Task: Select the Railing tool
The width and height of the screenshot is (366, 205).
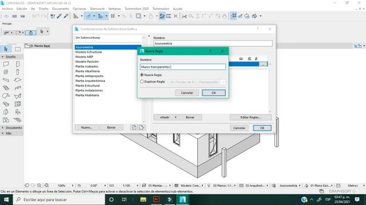Action: point(18,88)
